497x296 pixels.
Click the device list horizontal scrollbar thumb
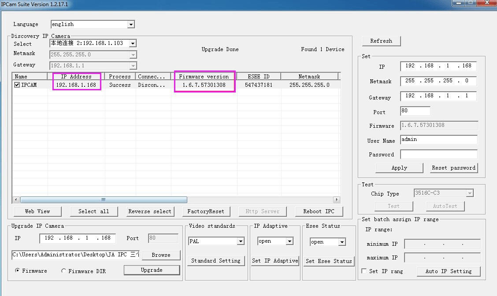[x=104, y=200]
